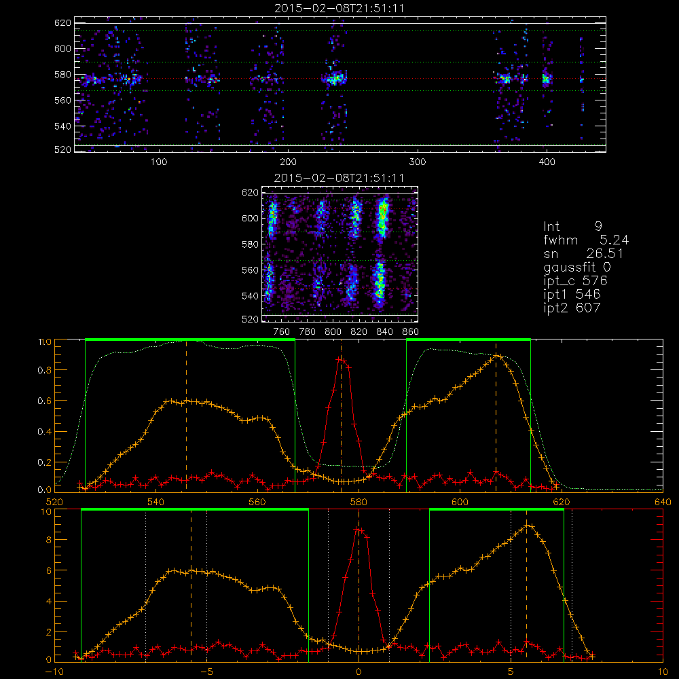Click x-axis label 400 under the top image
This screenshot has height=679, width=679.
547,162
